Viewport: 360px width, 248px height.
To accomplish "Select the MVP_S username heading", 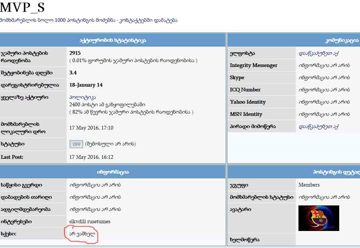I will [22, 7].
